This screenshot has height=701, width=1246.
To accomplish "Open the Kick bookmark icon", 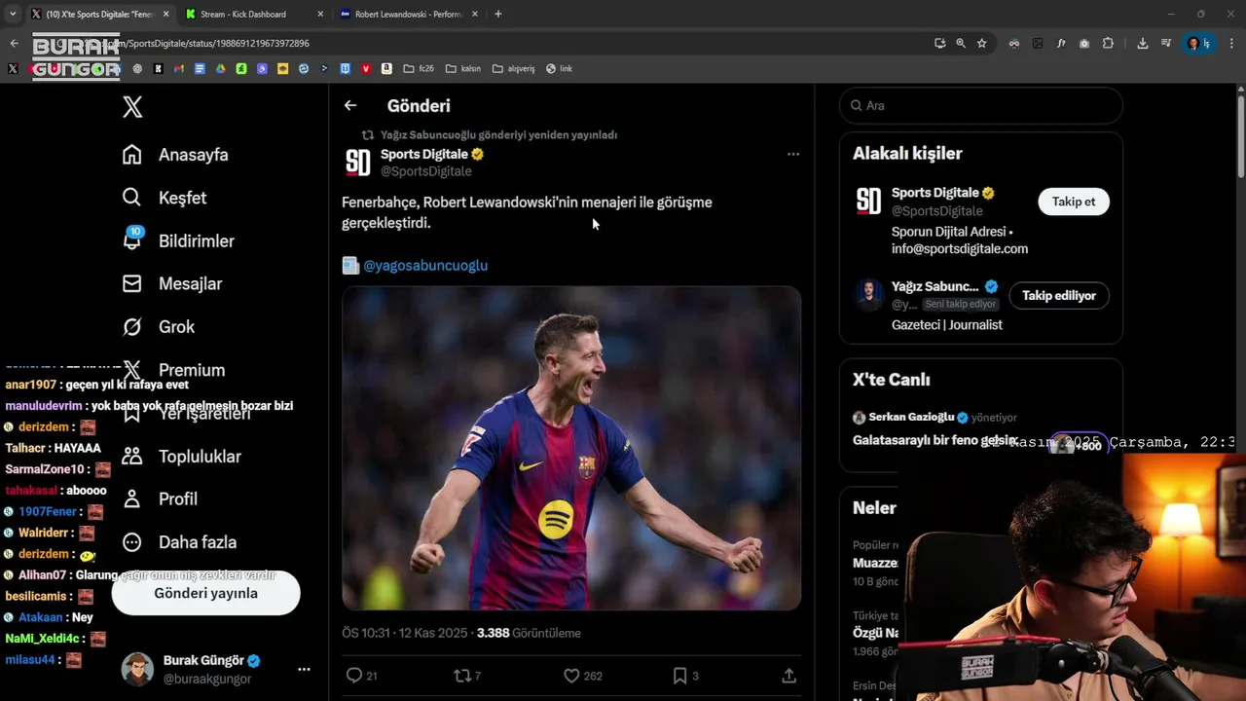I will (x=158, y=69).
